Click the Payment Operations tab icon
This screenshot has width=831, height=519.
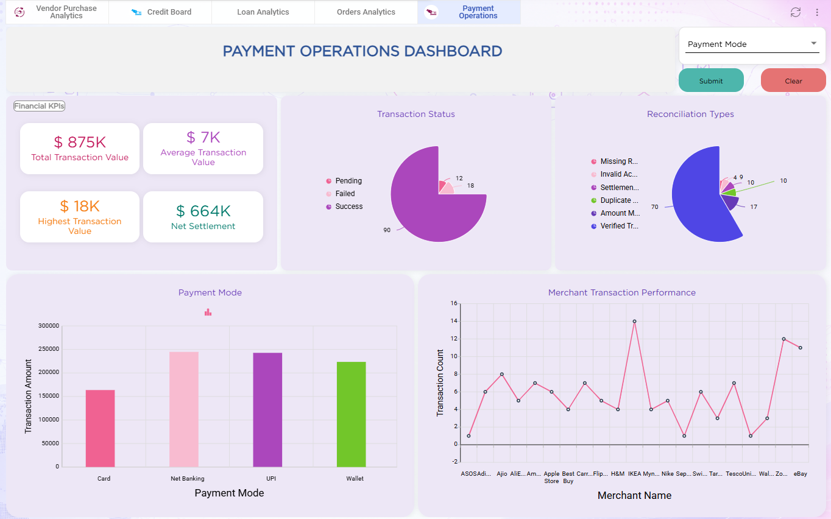tap(431, 12)
